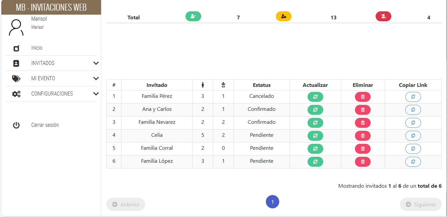Remove Familia Corral from the list
This screenshot has height=217, width=447.
tap(363, 149)
